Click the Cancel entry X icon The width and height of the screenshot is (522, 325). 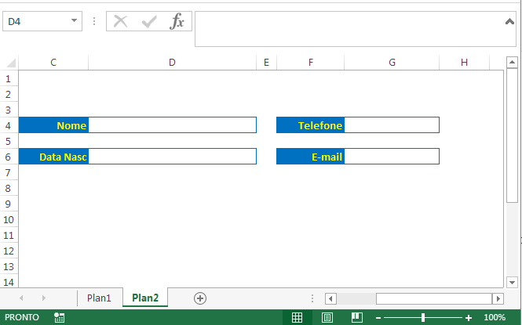[121, 22]
